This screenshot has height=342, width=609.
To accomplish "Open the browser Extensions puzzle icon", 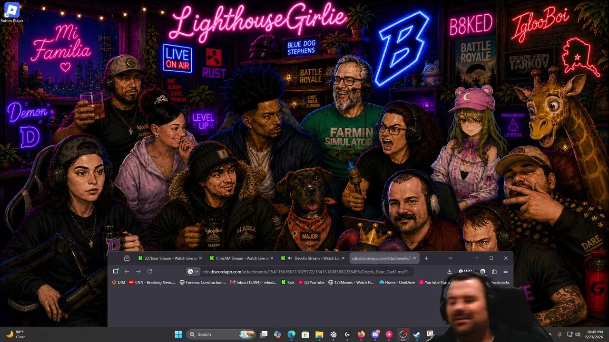I will 494,271.
